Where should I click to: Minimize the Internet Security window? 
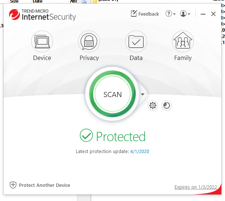coord(203,14)
